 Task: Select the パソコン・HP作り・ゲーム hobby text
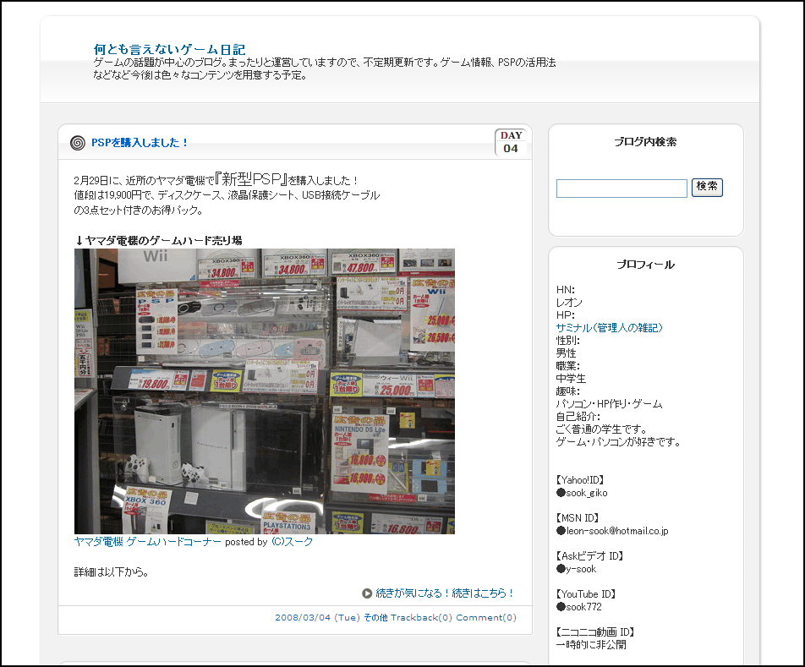[x=610, y=404]
